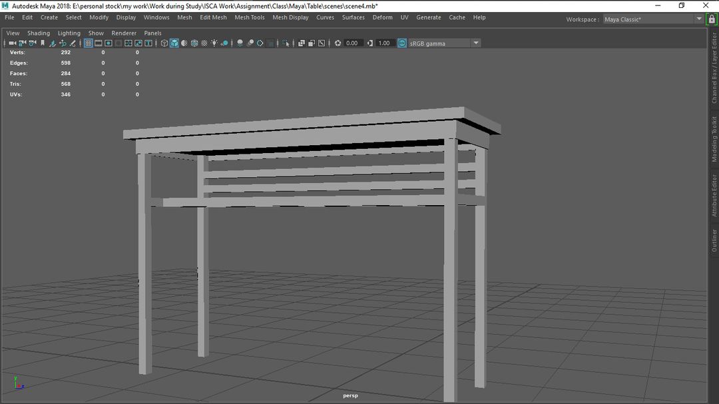Click the Safe Action icon
The height and width of the screenshot is (404, 719).
(138, 43)
